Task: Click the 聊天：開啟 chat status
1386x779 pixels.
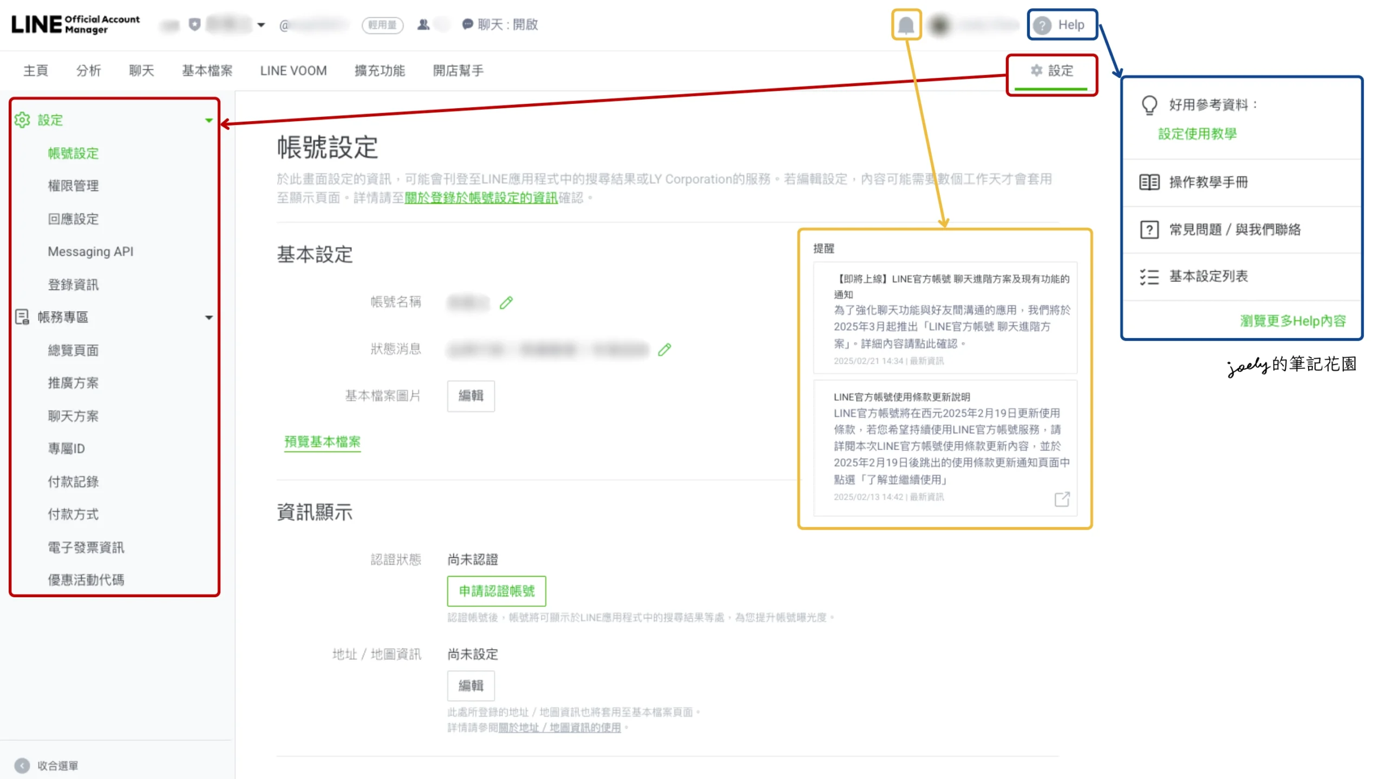Action: tap(500, 24)
